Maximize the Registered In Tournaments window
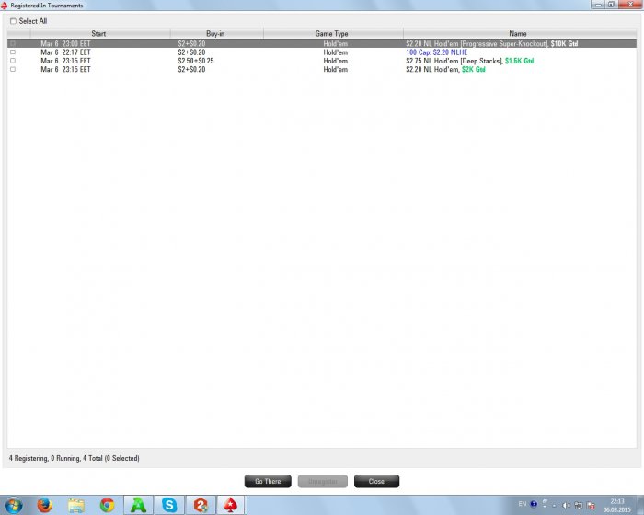This screenshot has width=644, height=515. point(611,5)
